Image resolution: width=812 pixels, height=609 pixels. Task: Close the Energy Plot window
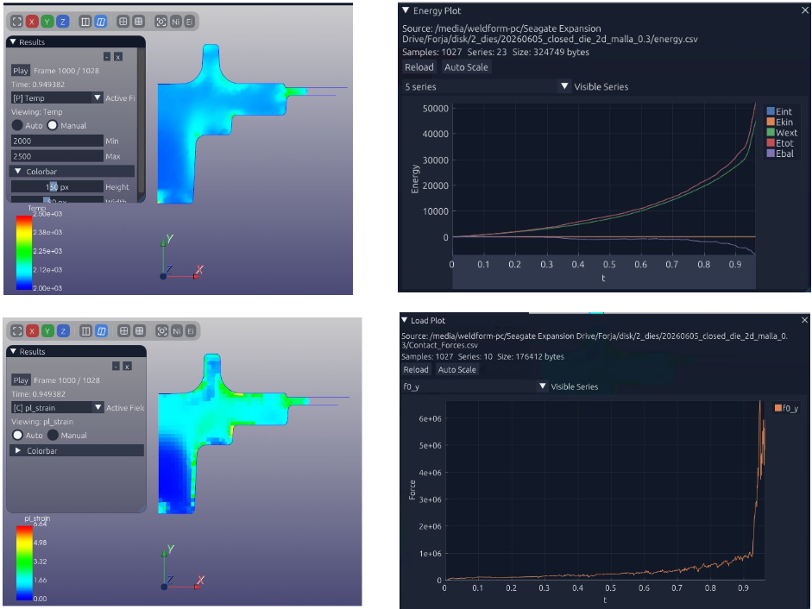805,10
